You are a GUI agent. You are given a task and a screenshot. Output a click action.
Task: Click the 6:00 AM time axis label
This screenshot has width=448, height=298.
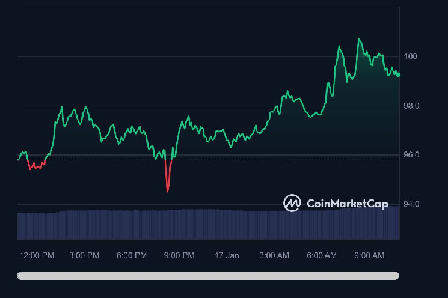322,255
